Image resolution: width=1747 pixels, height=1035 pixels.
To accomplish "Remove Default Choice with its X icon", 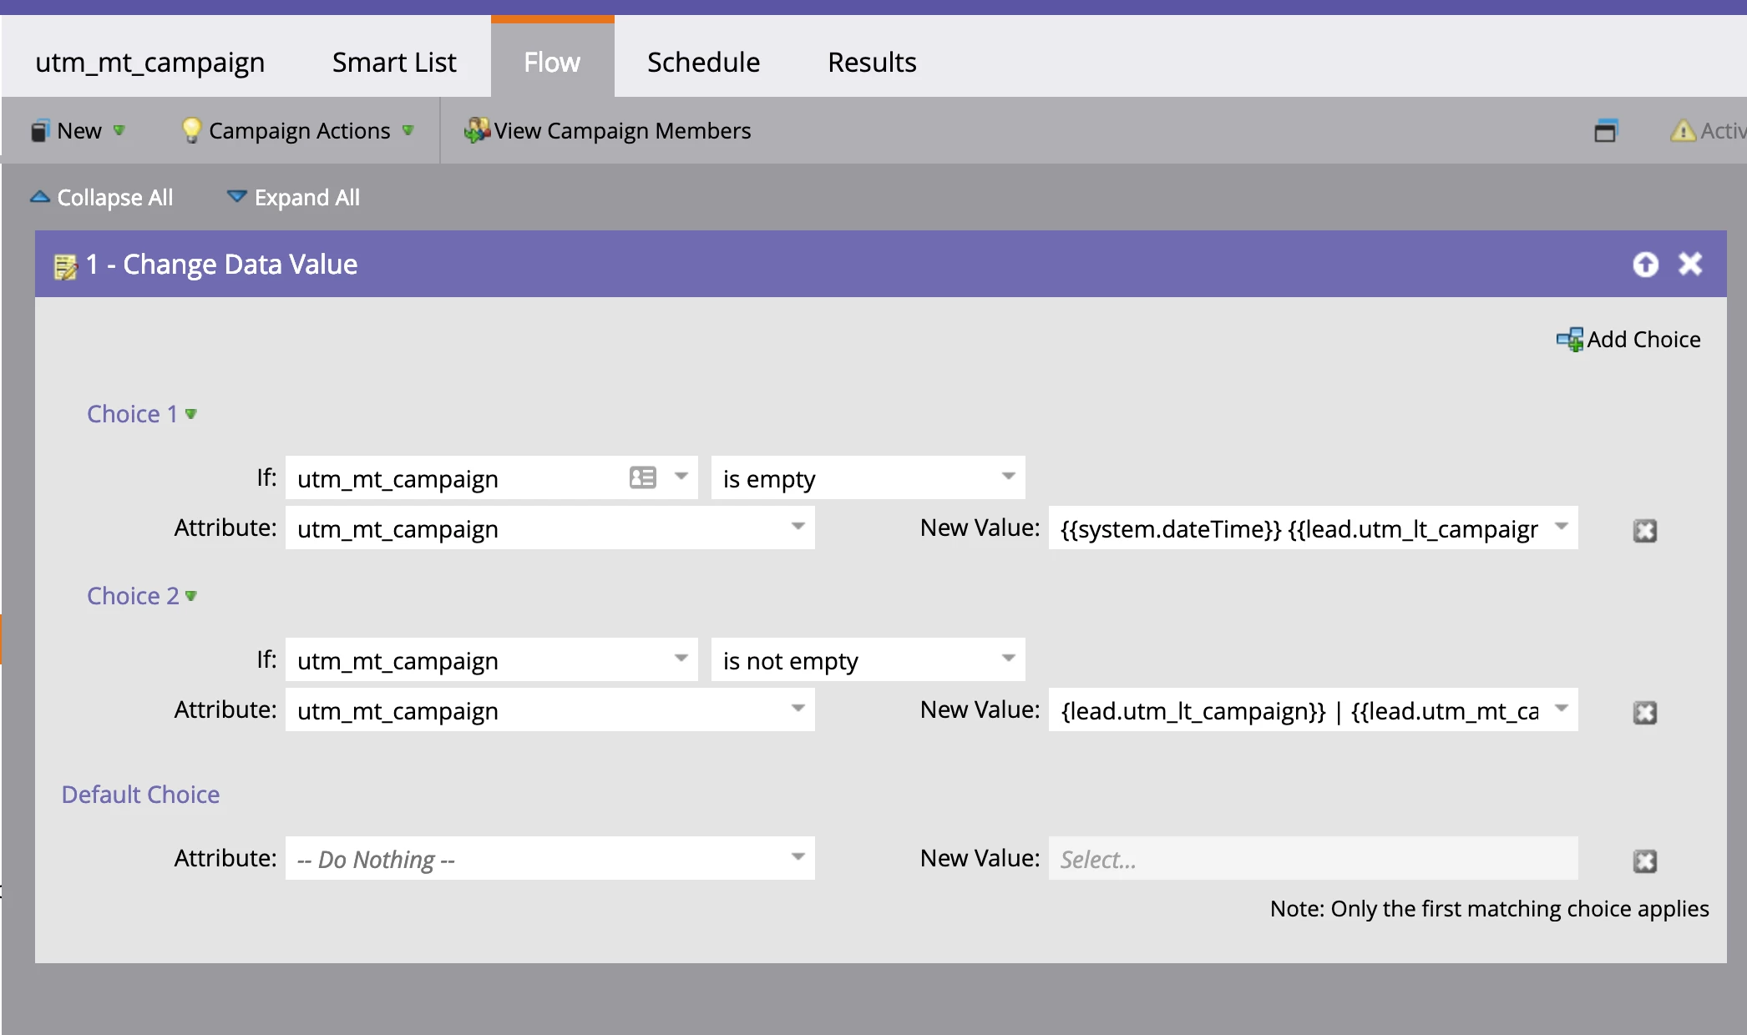I will point(1644,861).
